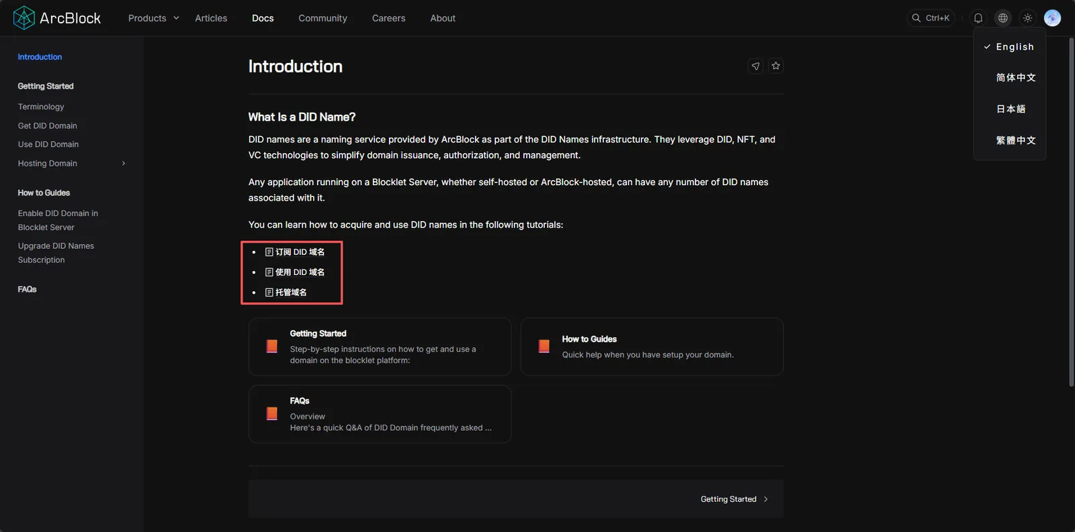
Task: Click the page vertical scrollbar thumb
Action: pyautogui.click(x=1071, y=212)
